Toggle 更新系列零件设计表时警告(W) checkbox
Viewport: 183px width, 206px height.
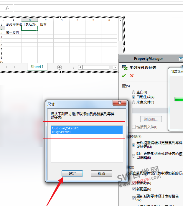click(133, 198)
